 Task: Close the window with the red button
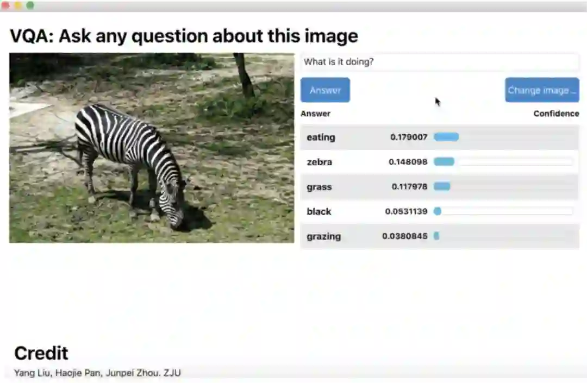[5, 5]
